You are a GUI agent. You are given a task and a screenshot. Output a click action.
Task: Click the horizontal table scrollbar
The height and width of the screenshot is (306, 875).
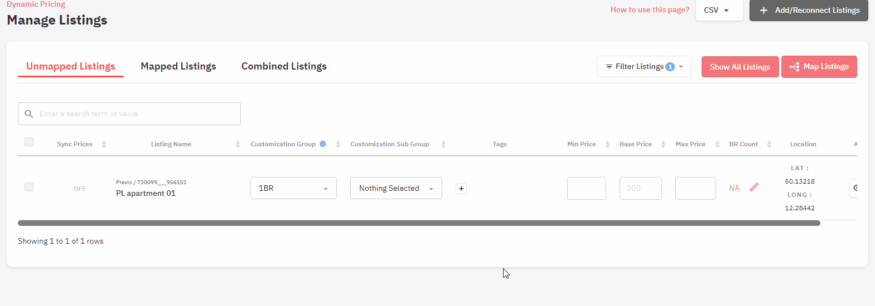coord(419,223)
